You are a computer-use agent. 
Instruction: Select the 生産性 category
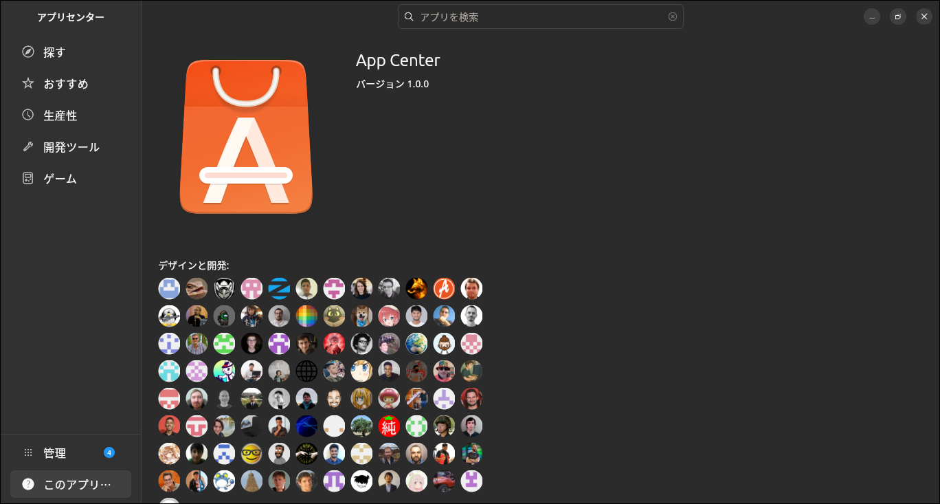(71, 116)
